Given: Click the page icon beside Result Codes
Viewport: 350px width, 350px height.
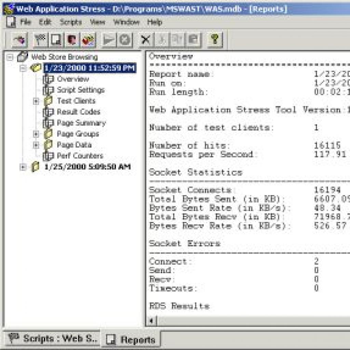Looking at the screenshot, I should click(48, 112).
